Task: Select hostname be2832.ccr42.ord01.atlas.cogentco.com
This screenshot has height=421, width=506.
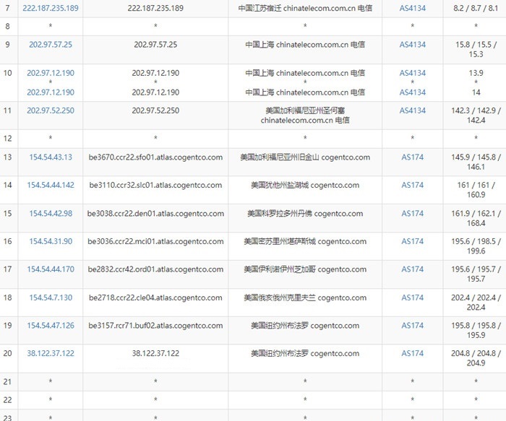Action: [155, 269]
